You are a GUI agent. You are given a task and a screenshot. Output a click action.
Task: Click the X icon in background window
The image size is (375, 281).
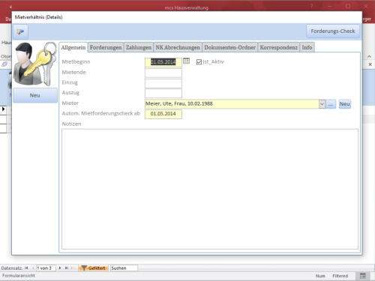click(370, 64)
